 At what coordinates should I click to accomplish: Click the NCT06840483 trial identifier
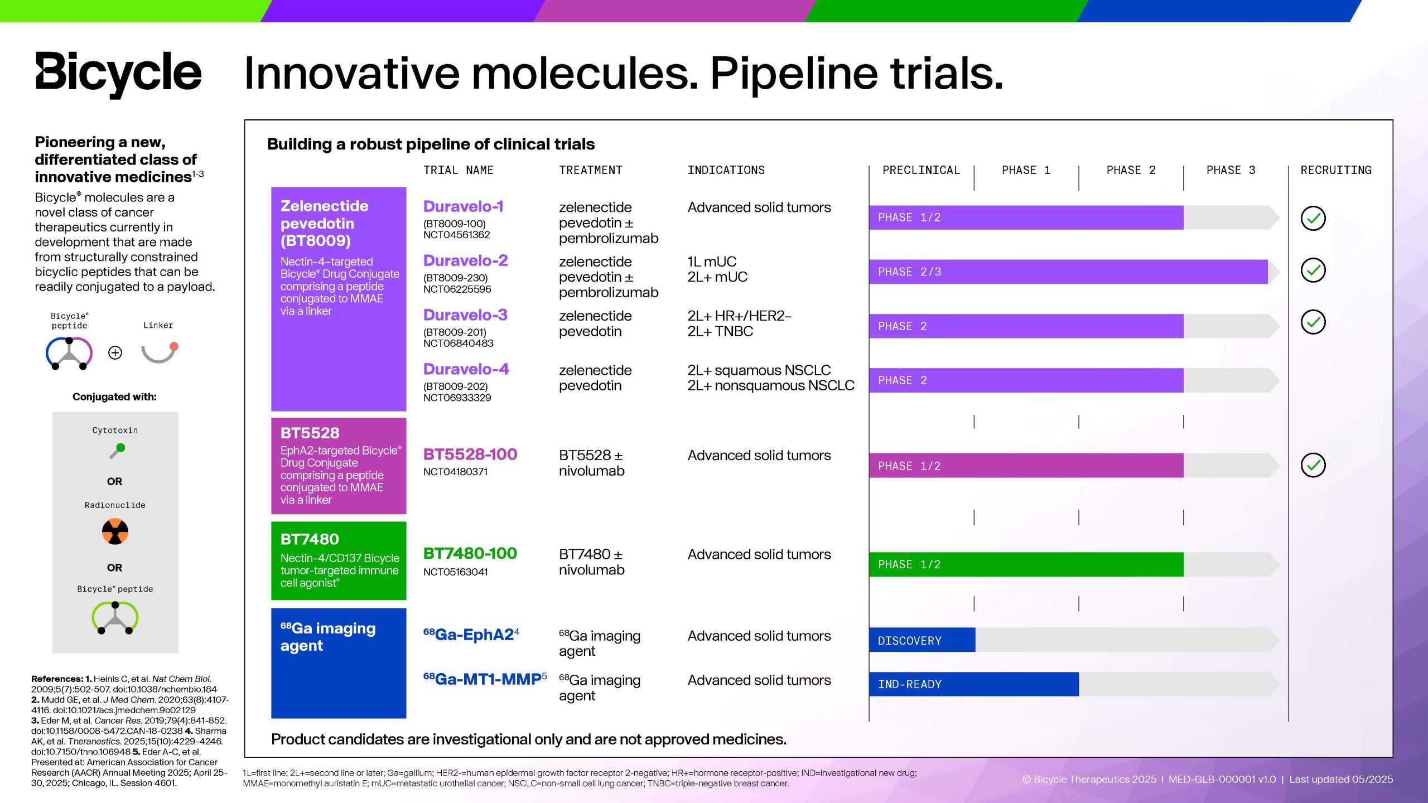458,344
